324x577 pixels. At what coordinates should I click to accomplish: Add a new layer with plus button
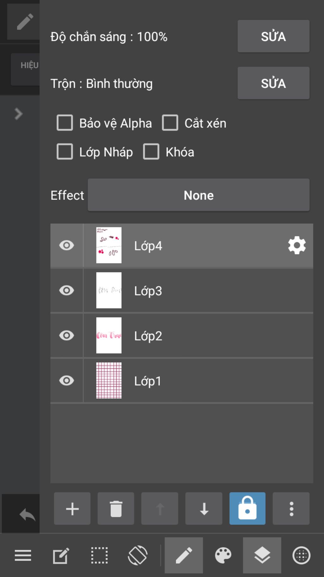tap(72, 509)
